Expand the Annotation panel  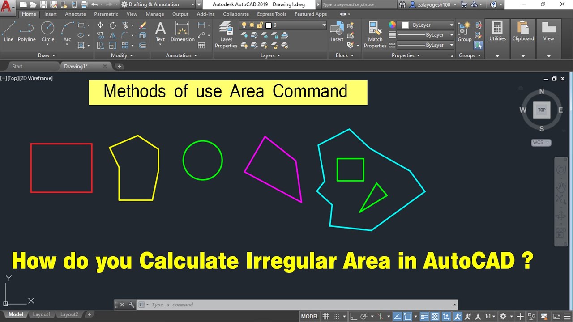pos(181,55)
